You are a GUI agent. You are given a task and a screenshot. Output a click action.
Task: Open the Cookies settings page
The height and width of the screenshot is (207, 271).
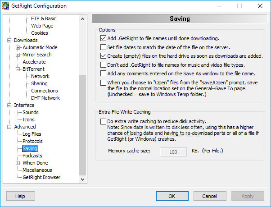(x=40, y=33)
